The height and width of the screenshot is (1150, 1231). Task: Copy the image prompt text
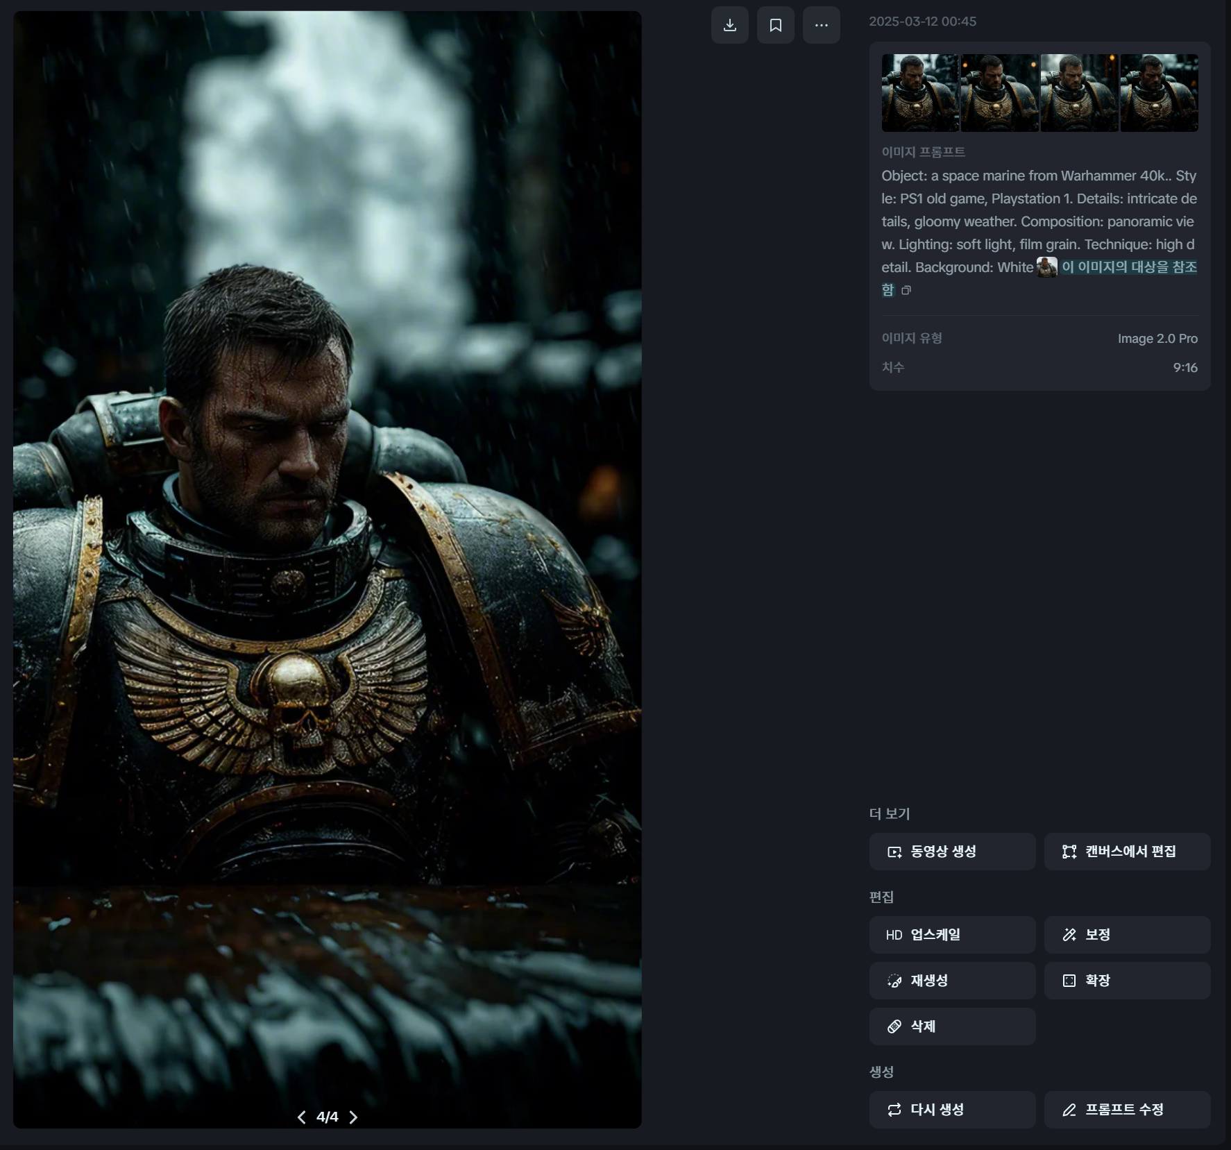click(x=906, y=290)
